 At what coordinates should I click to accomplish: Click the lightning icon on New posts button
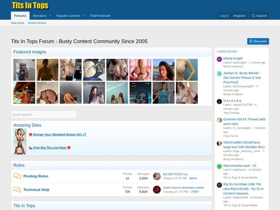pos(251,41)
